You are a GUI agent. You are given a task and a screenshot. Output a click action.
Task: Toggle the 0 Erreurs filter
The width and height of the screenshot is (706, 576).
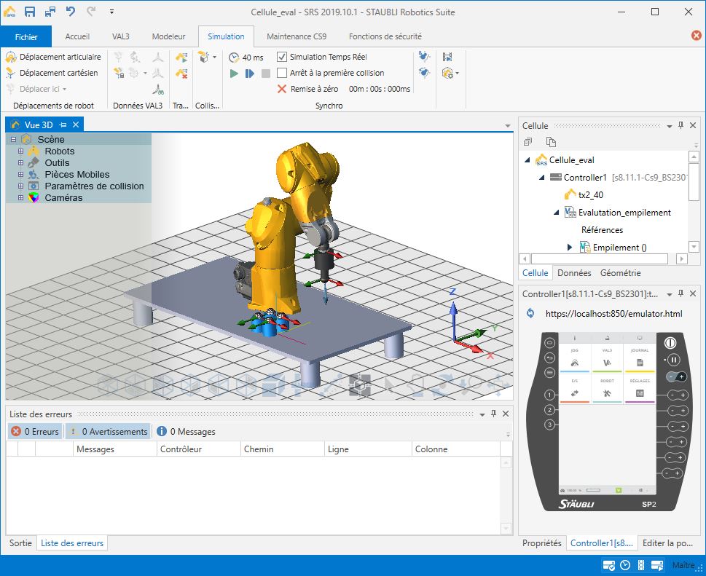[35, 432]
